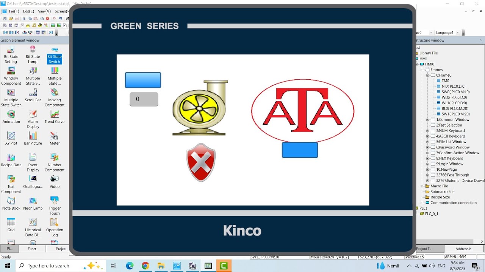Viewport: 485px width, 272px height.
Task: Select the Recipe Data component
Action: point(11,160)
